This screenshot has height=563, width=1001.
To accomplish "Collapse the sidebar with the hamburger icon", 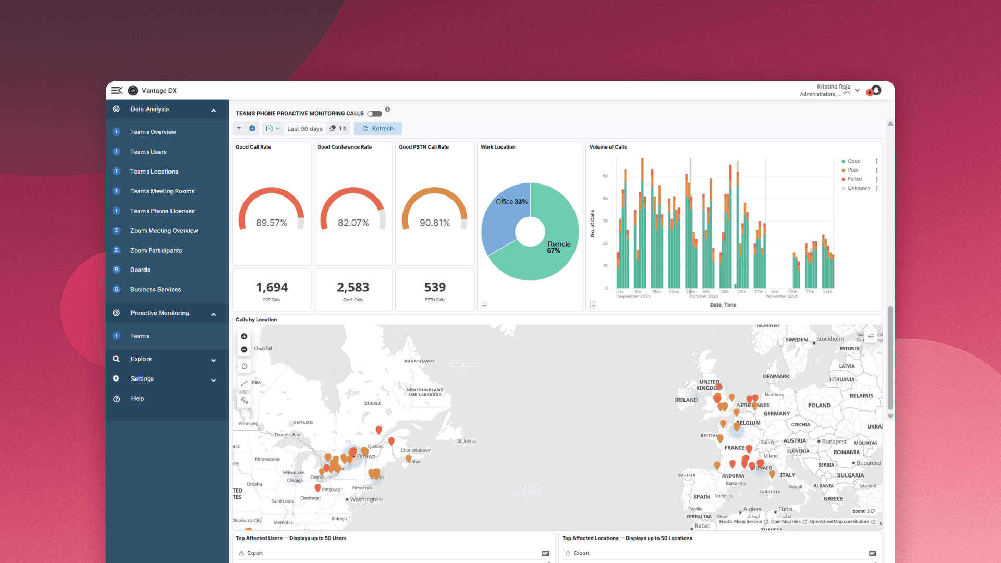I will pos(116,91).
